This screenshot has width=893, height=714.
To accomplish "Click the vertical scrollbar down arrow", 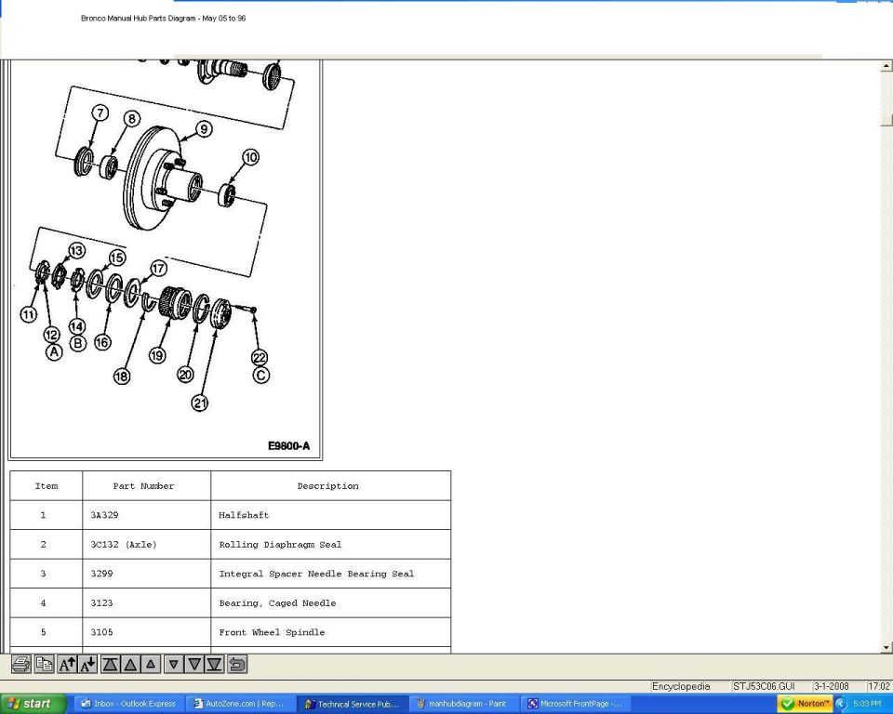I will click(x=886, y=647).
